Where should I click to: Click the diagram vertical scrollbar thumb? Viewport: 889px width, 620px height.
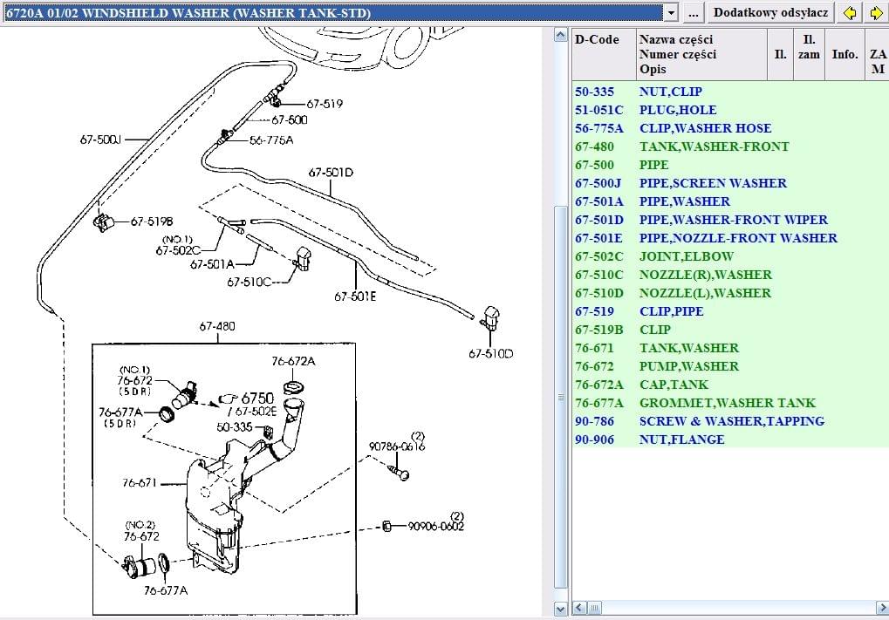(x=560, y=397)
